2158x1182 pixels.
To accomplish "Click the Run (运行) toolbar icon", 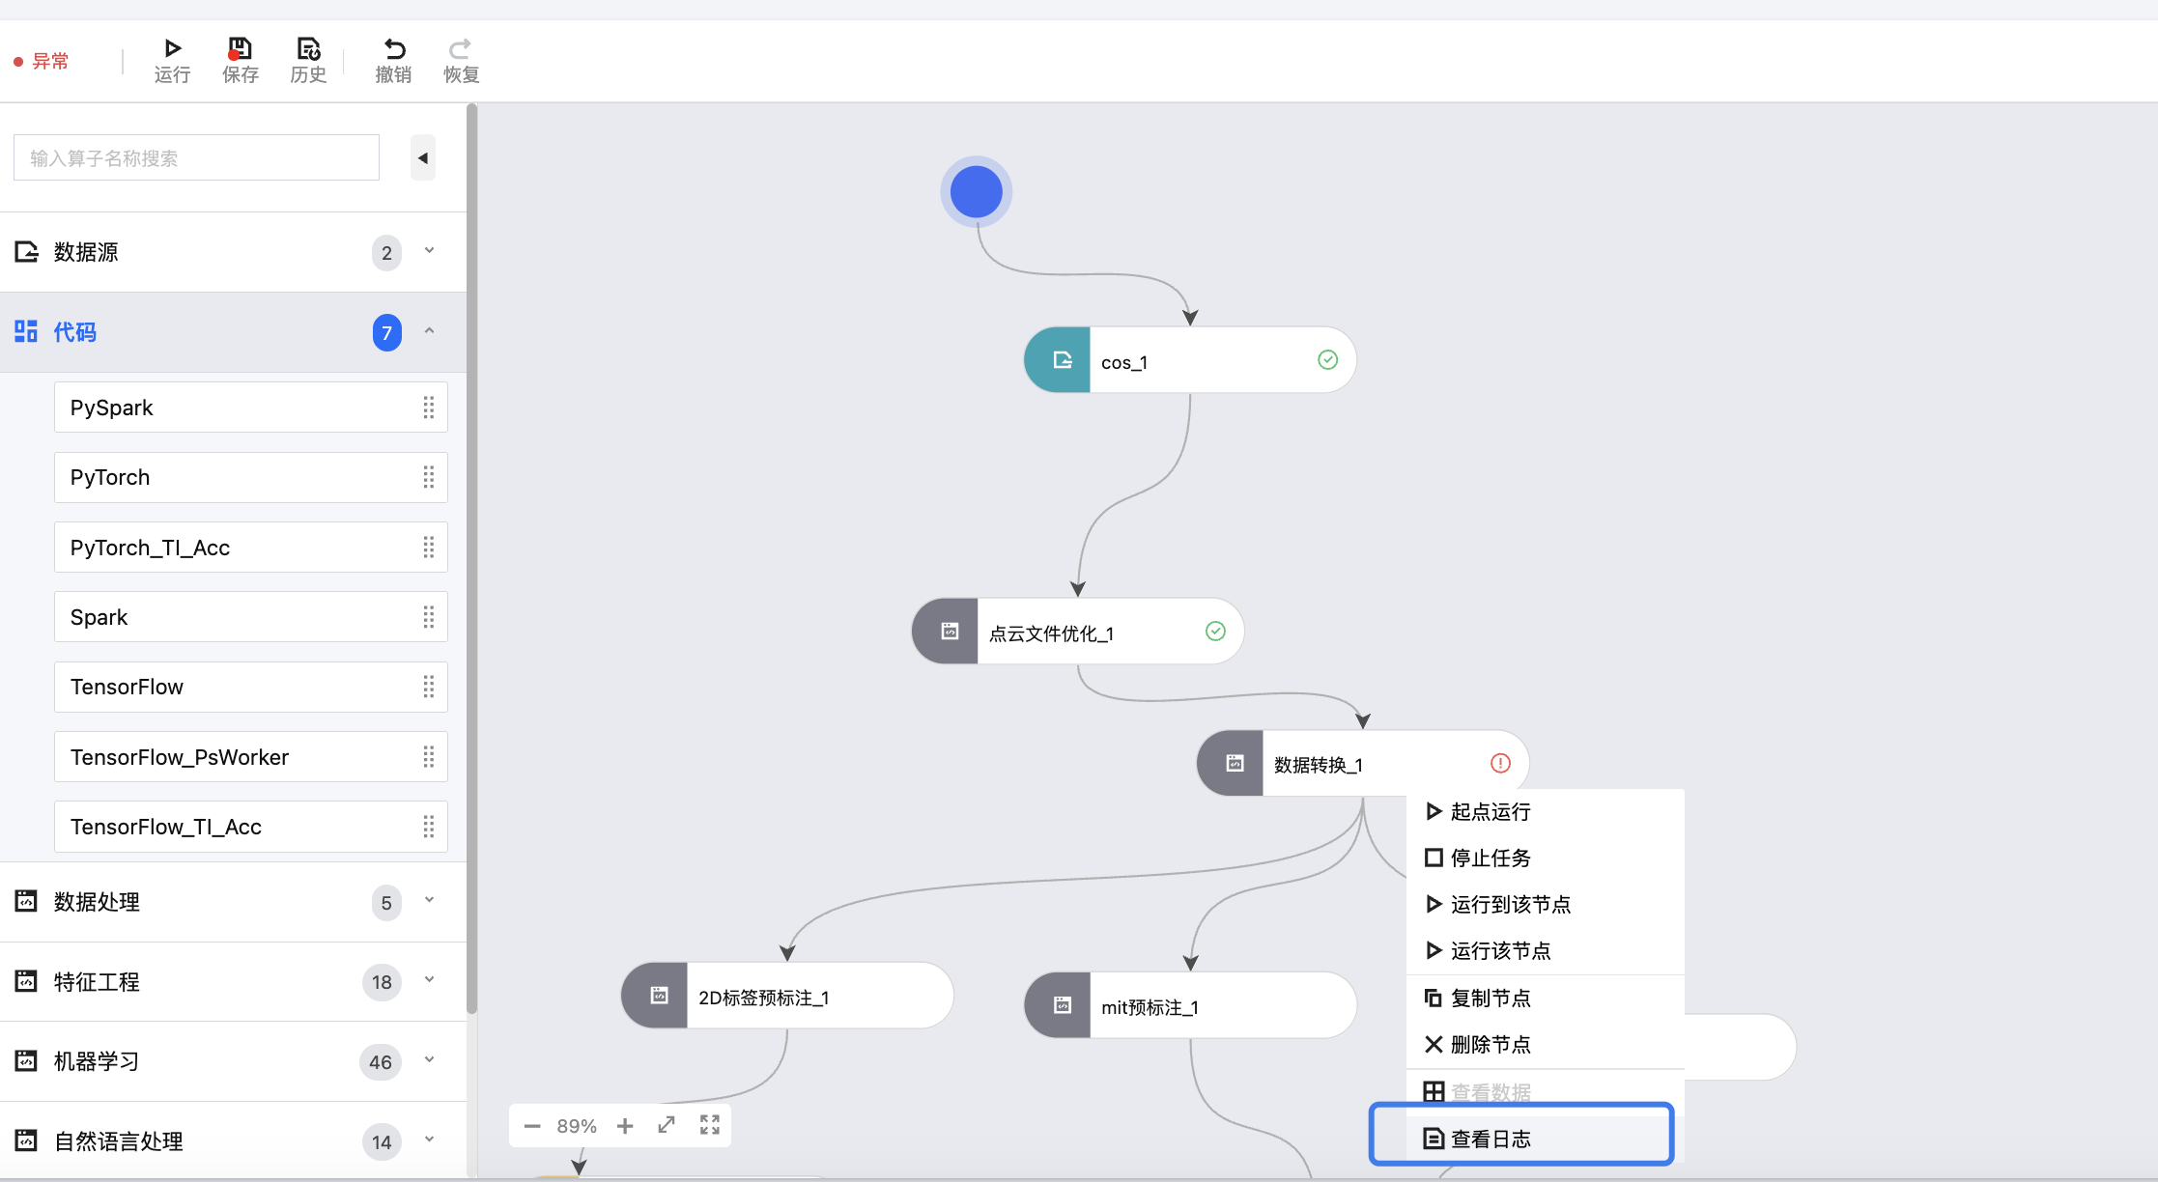I will coord(172,49).
